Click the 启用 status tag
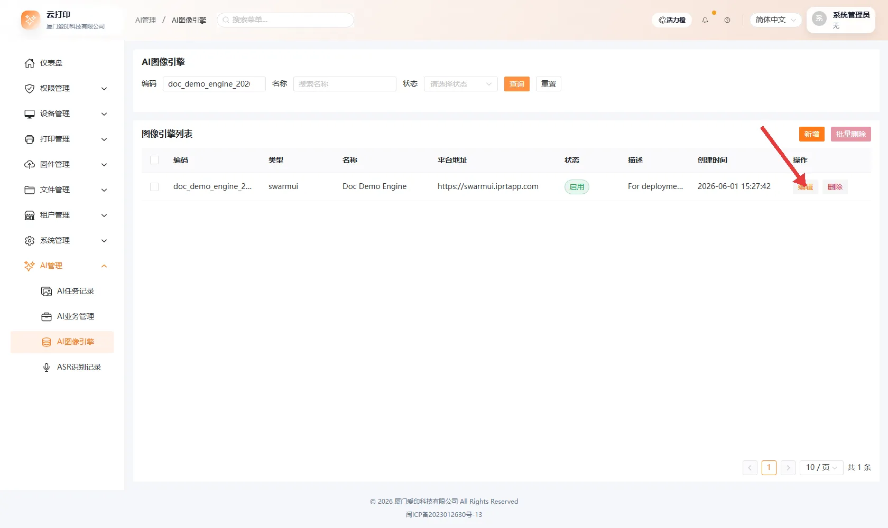 (x=577, y=187)
